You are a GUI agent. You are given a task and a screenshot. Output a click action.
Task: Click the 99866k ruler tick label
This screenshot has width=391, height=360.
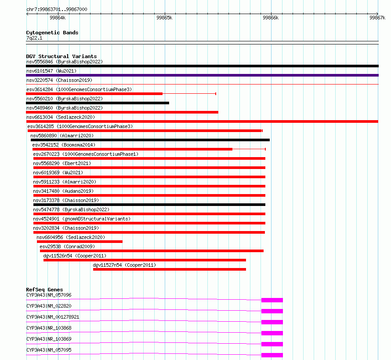(x=271, y=18)
